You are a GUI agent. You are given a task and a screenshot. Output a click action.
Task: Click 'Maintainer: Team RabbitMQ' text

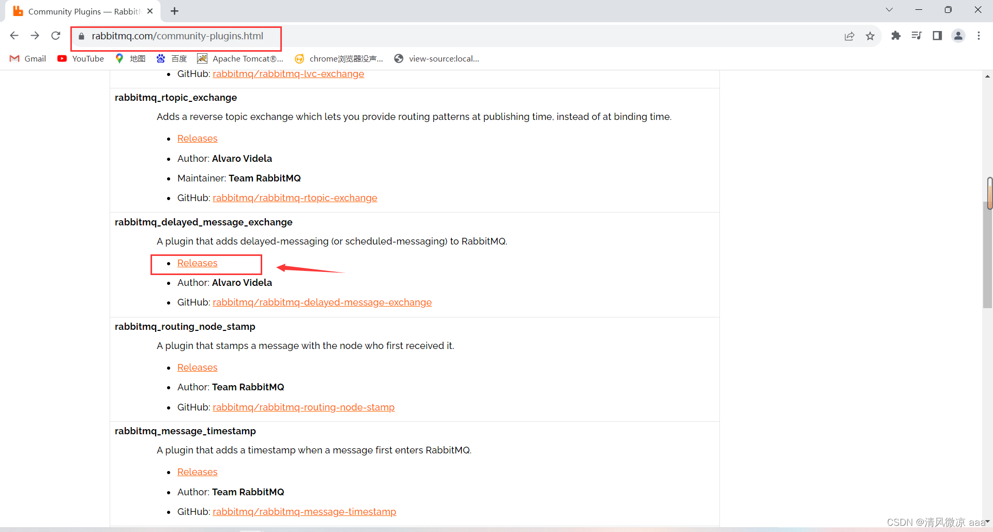pyautogui.click(x=239, y=178)
